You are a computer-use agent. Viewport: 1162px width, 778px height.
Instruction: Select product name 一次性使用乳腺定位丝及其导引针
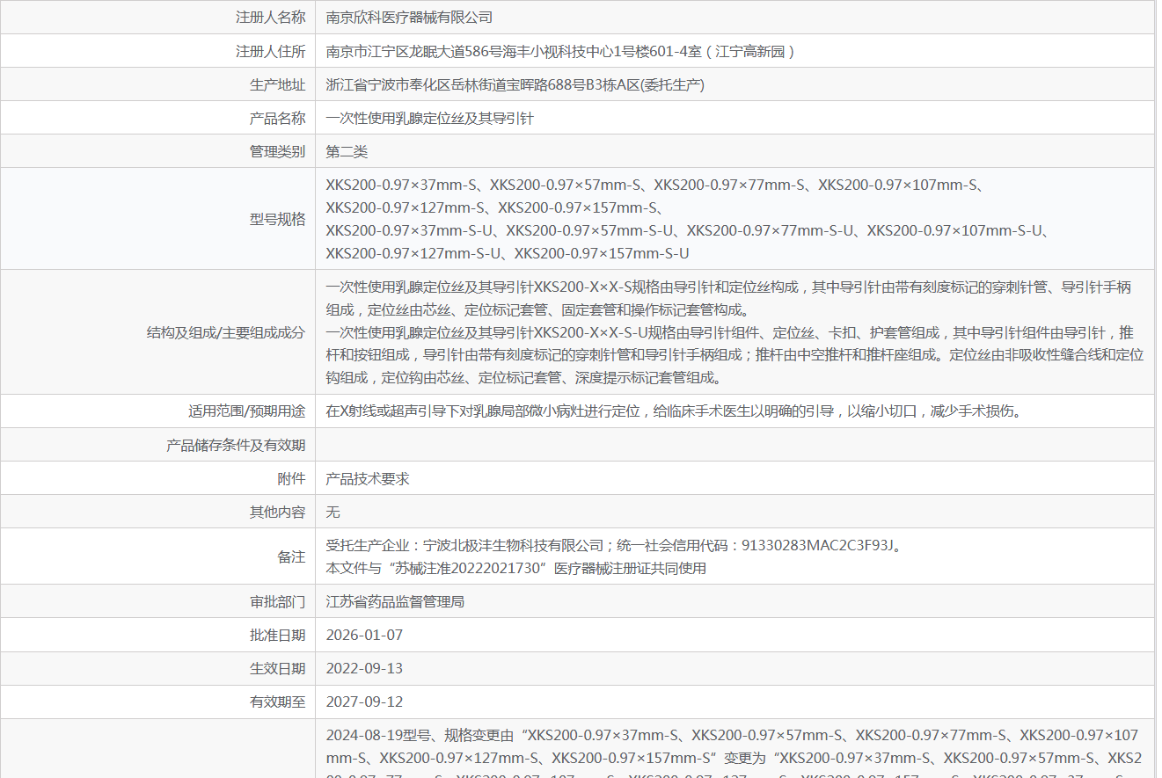click(x=430, y=118)
